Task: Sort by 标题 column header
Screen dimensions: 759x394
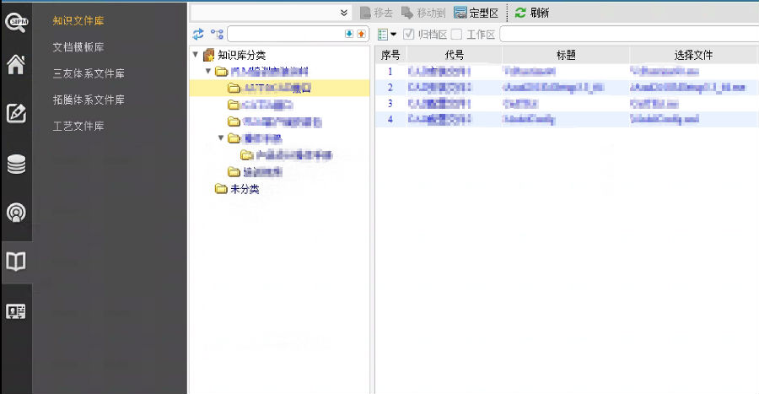Action: pos(566,55)
